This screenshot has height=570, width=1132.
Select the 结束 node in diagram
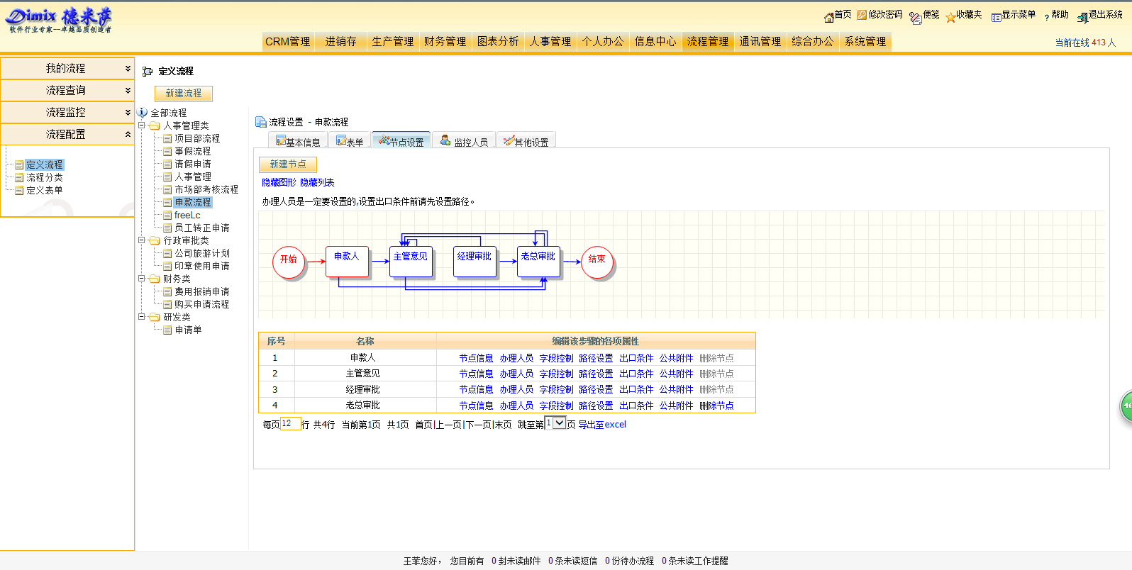click(x=597, y=262)
